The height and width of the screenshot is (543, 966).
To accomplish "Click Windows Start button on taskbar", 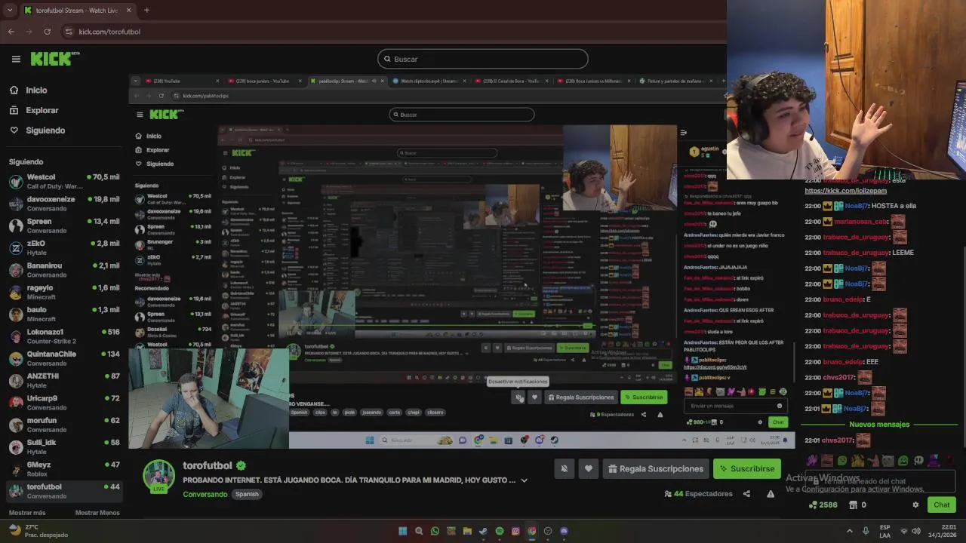I will [402, 531].
